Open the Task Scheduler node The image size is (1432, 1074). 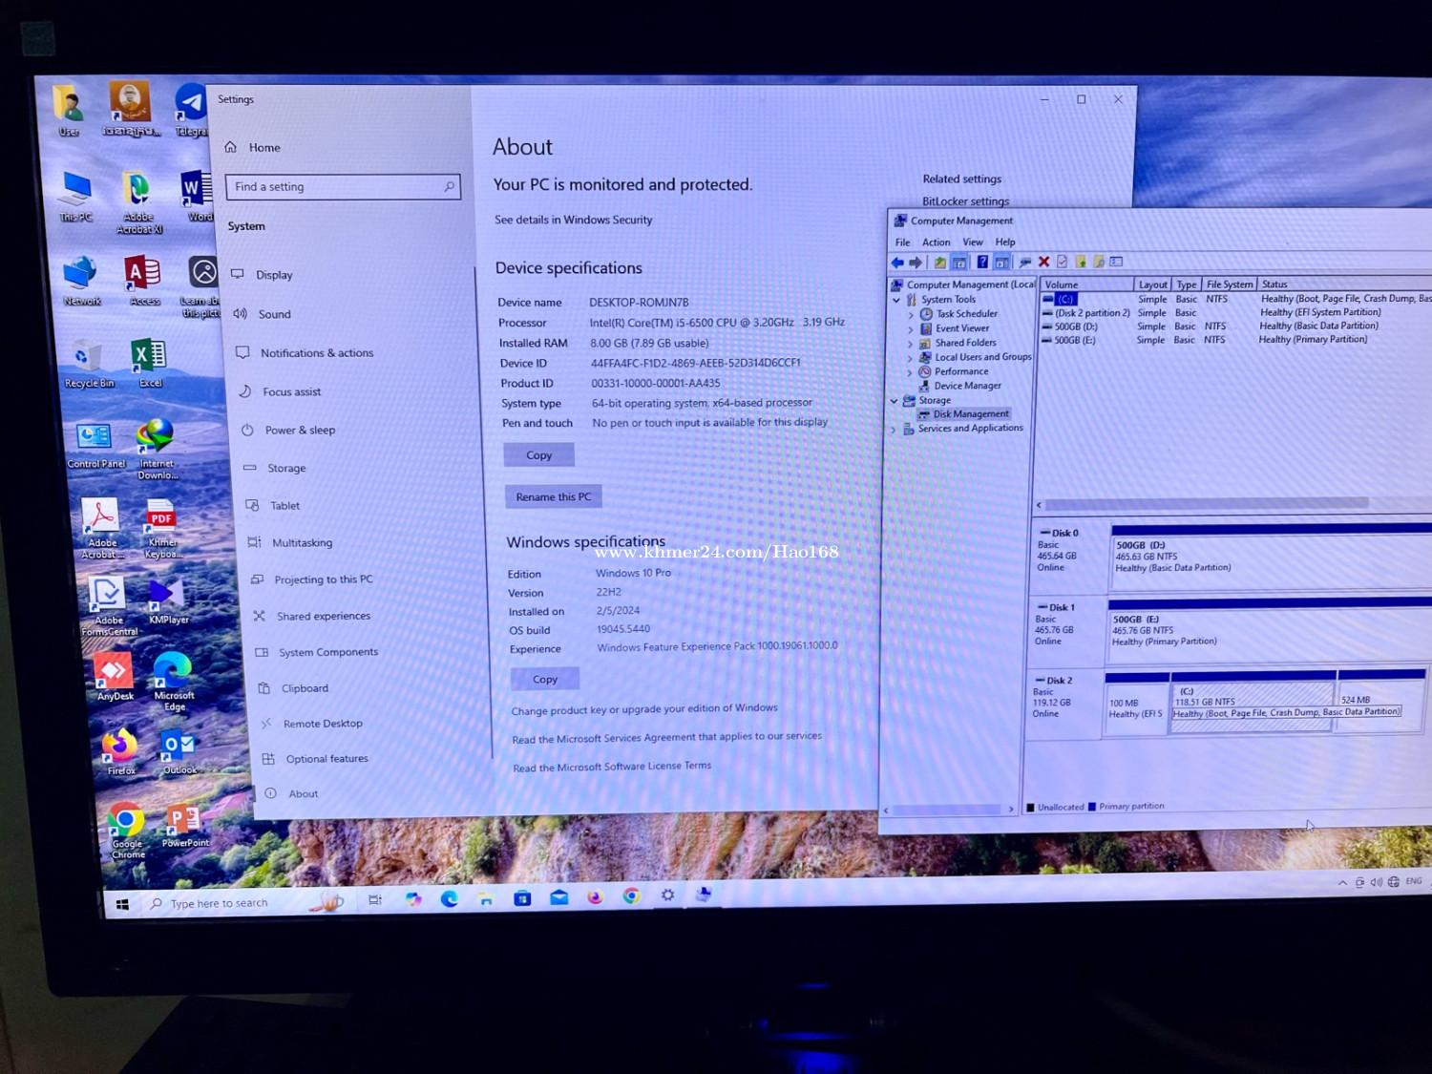click(966, 313)
